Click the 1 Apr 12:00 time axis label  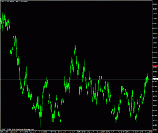click(91, 132)
